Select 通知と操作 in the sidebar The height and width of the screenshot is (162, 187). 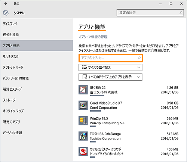pyautogui.click(x=37, y=35)
